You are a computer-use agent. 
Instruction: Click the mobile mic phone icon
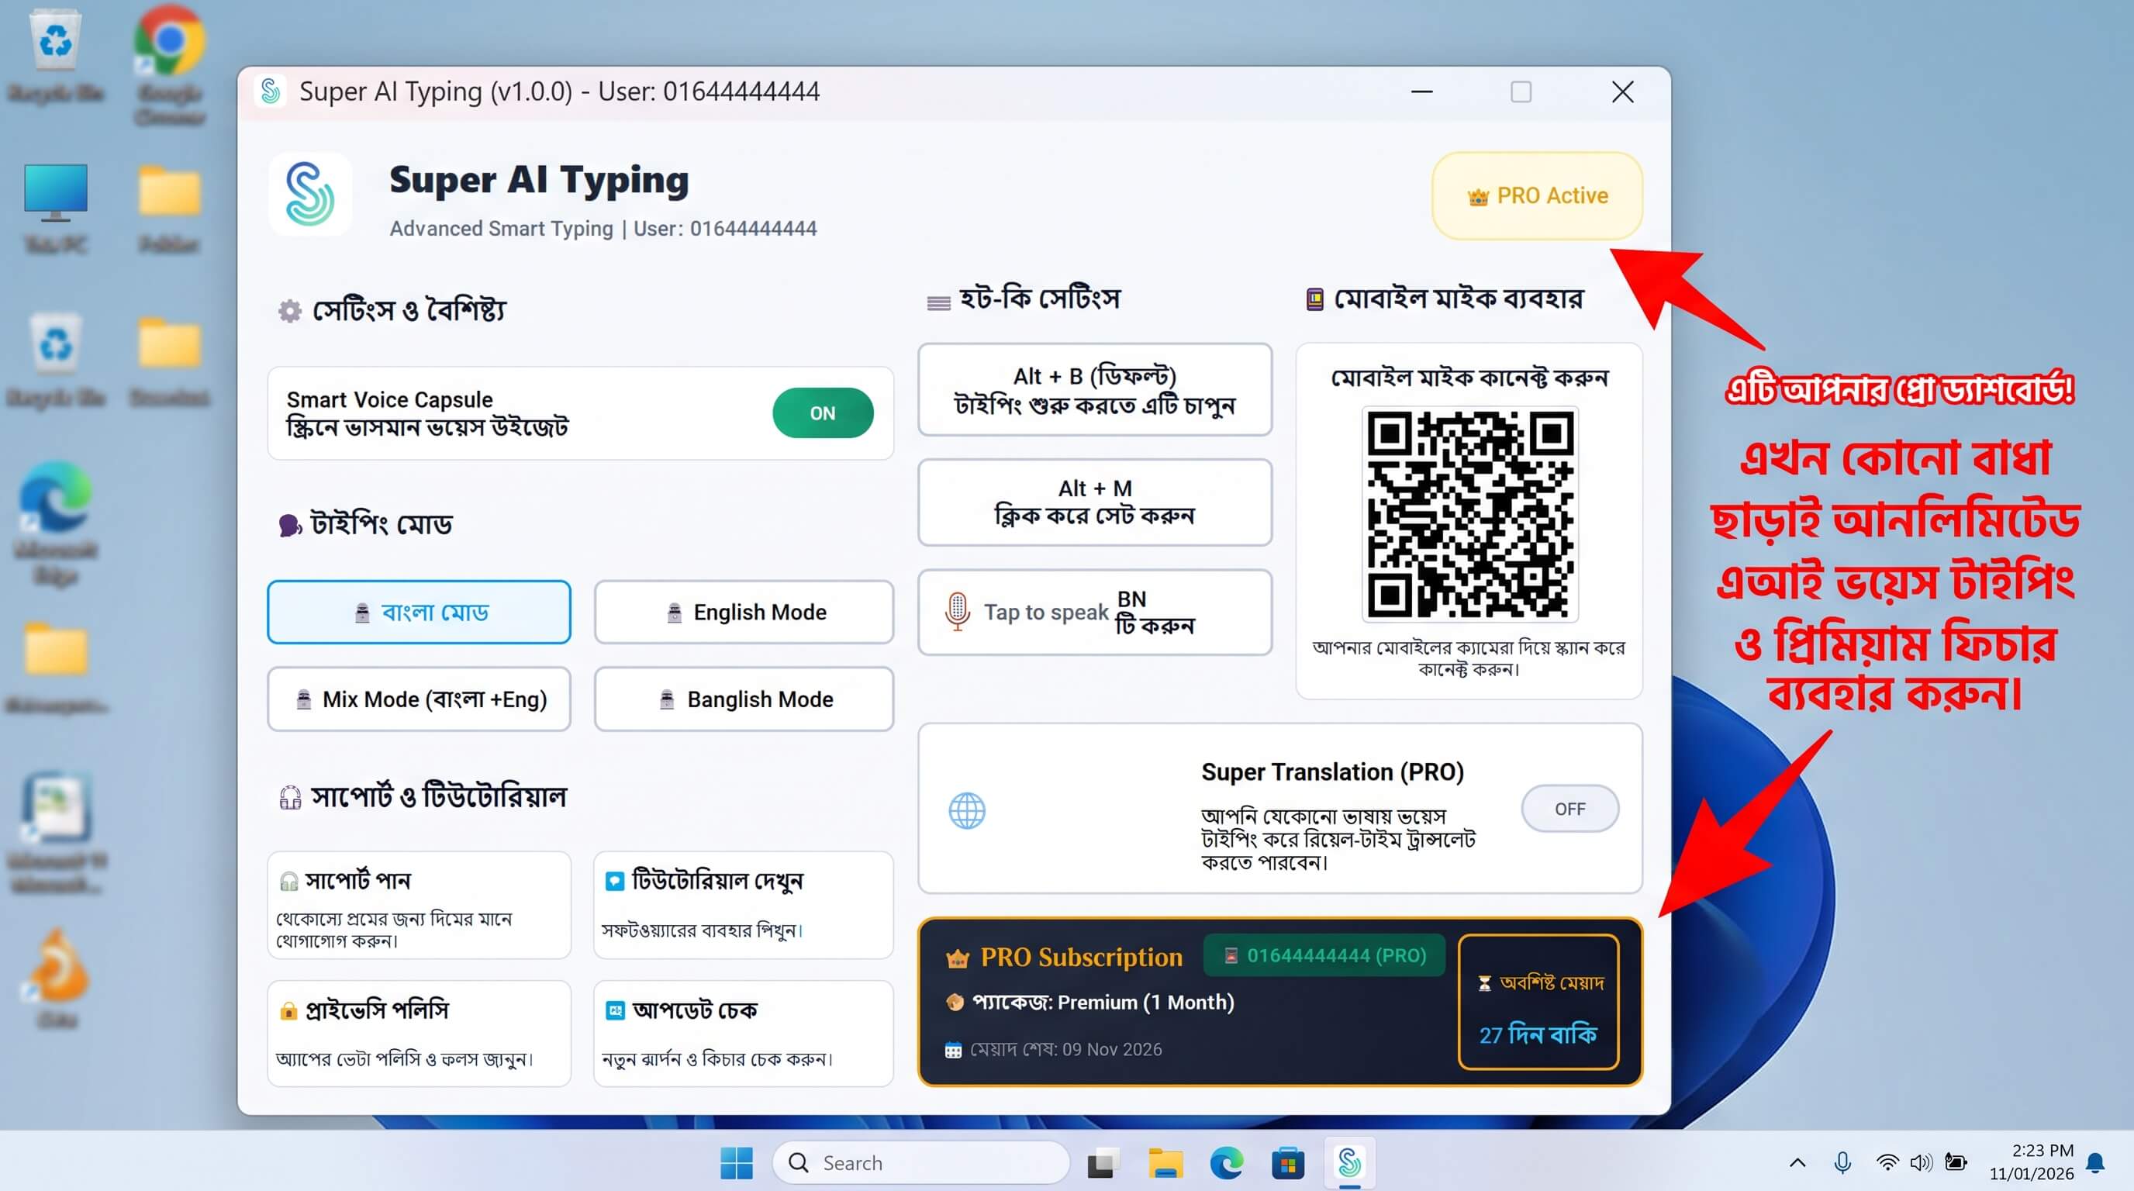pos(1314,299)
